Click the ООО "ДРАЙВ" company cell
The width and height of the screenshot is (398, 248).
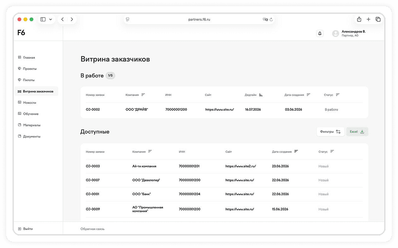tap(137, 109)
